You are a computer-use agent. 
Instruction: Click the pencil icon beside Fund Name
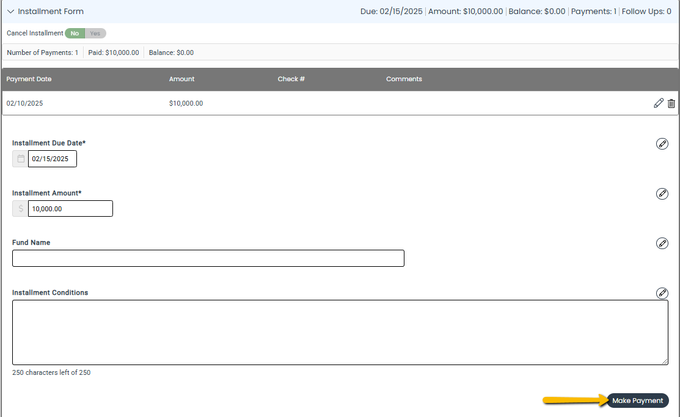(x=662, y=243)
